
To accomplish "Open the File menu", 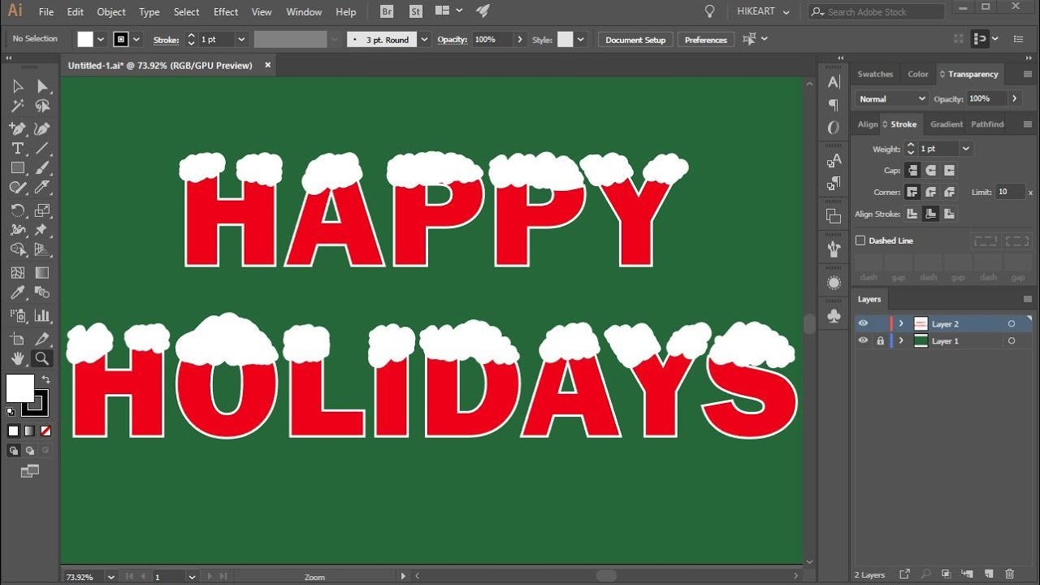I will (x=46, y=11).
